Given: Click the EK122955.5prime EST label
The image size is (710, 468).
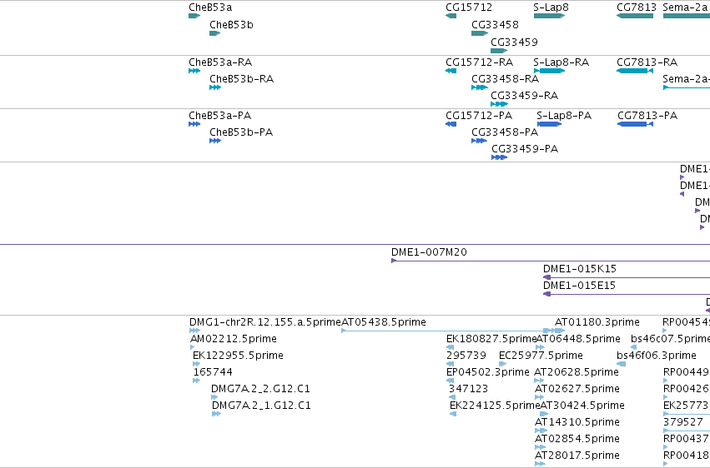Looking at the screenshot, I should point(238,356).
